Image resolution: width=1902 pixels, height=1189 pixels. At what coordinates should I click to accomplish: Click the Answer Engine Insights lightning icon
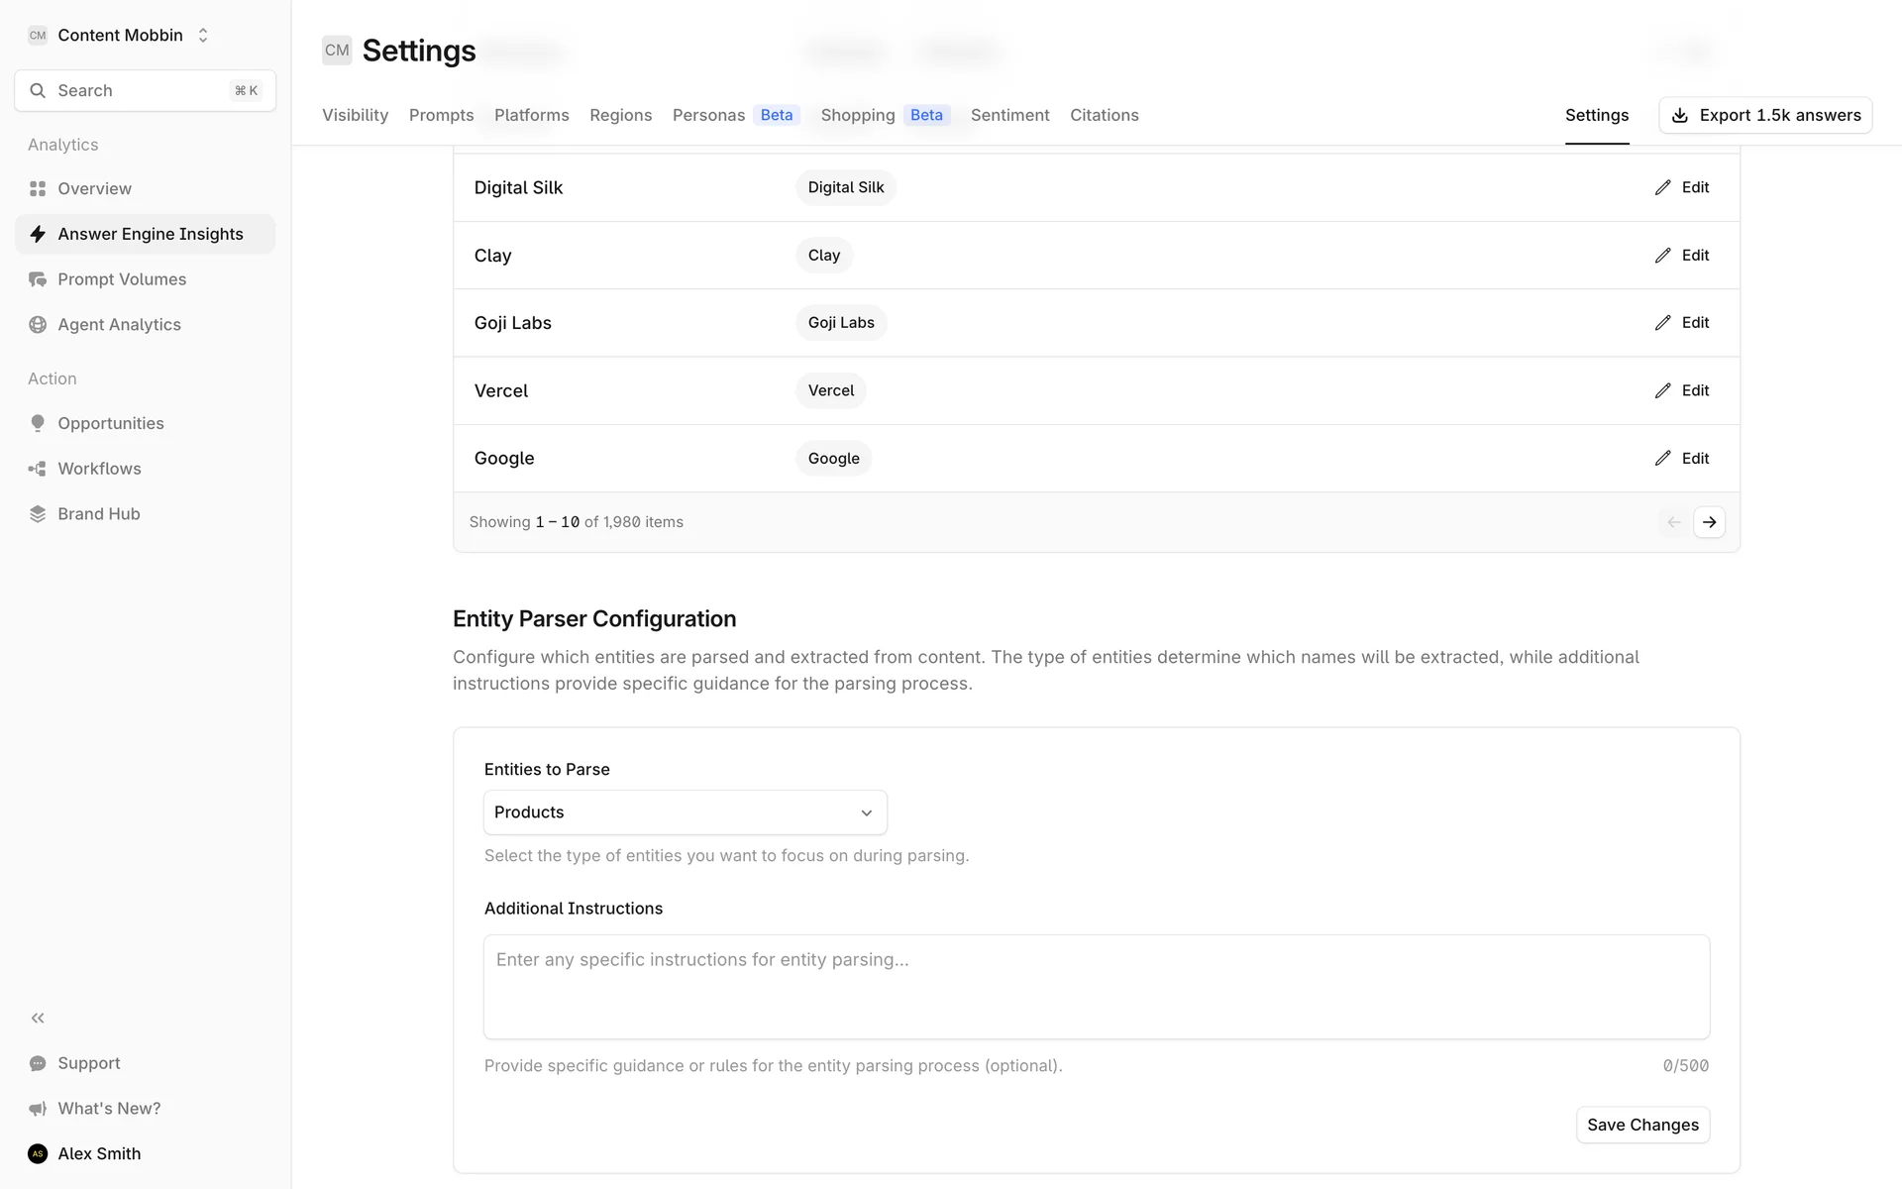click(38, 234)
